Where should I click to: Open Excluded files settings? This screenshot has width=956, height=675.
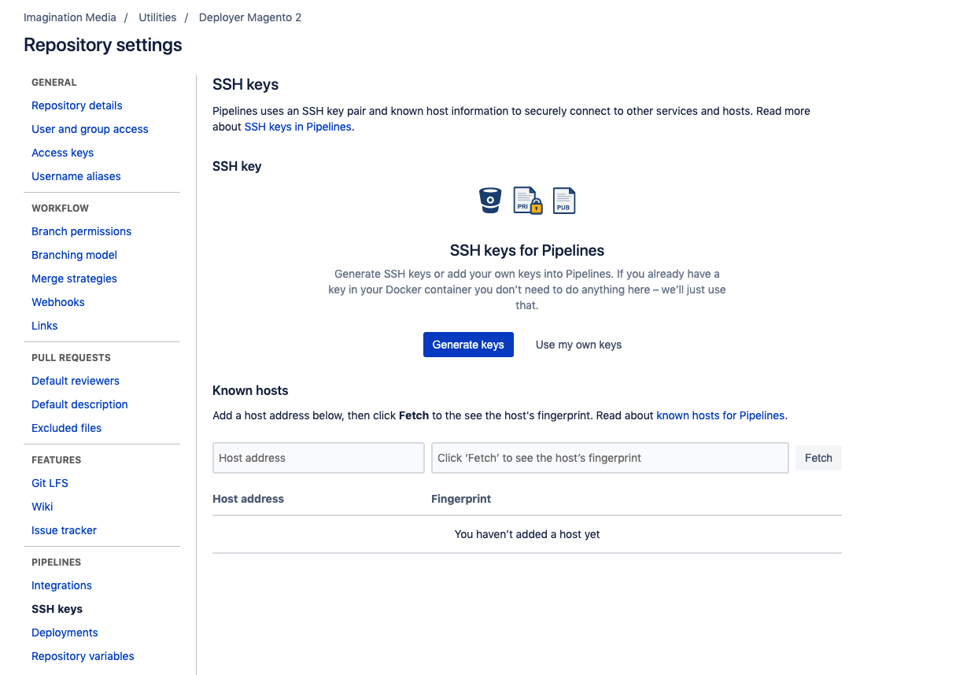(66, 428)
